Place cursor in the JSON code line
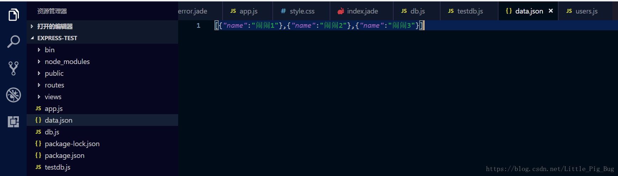Viewport: 618px width, 176px height. coord(319,26)
